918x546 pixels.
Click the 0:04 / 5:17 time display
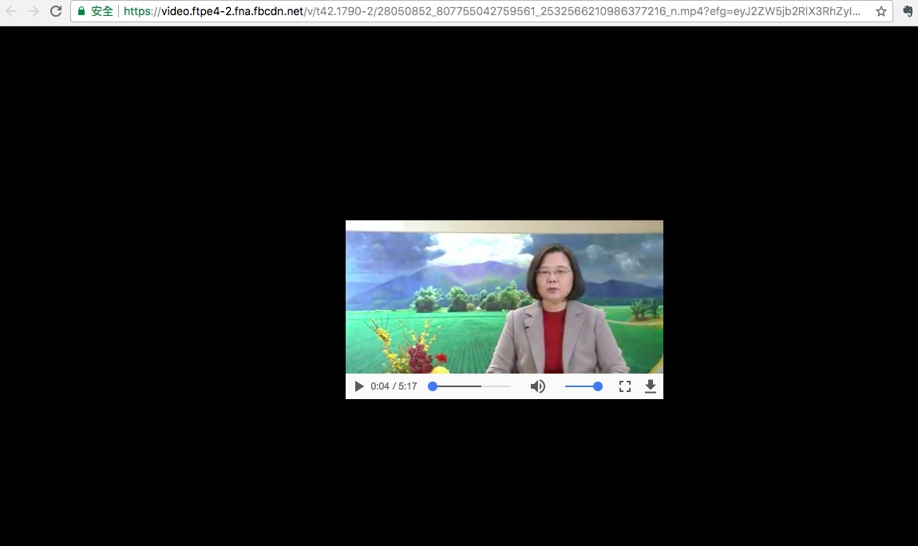(x=394, y=386)
